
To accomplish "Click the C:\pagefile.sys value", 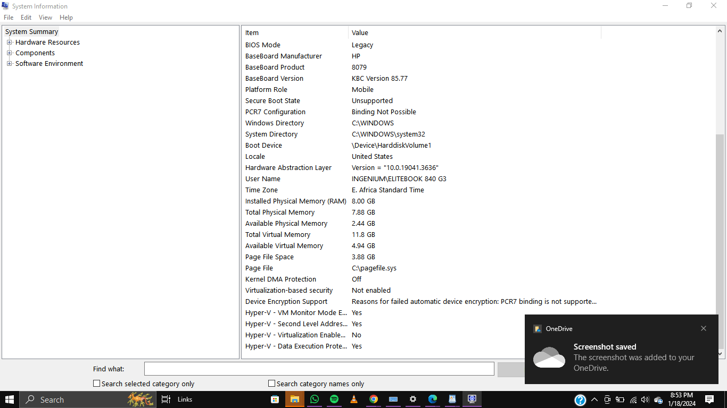I will pyautogui.click(x=374, y=268).
